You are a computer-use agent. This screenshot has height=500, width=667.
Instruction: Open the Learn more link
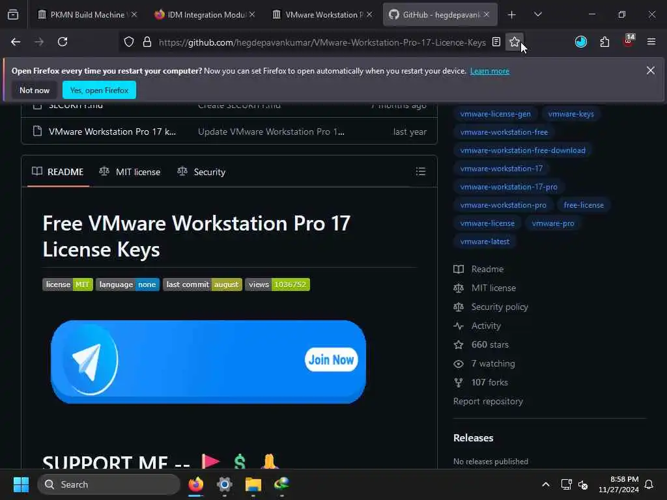(490, 71)
